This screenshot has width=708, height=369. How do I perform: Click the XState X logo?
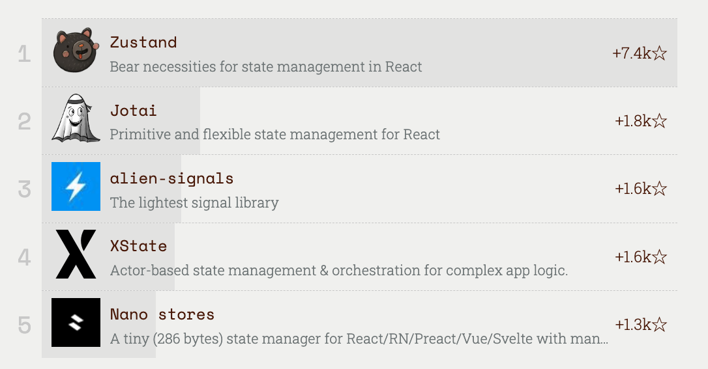(x=76, y=254)
